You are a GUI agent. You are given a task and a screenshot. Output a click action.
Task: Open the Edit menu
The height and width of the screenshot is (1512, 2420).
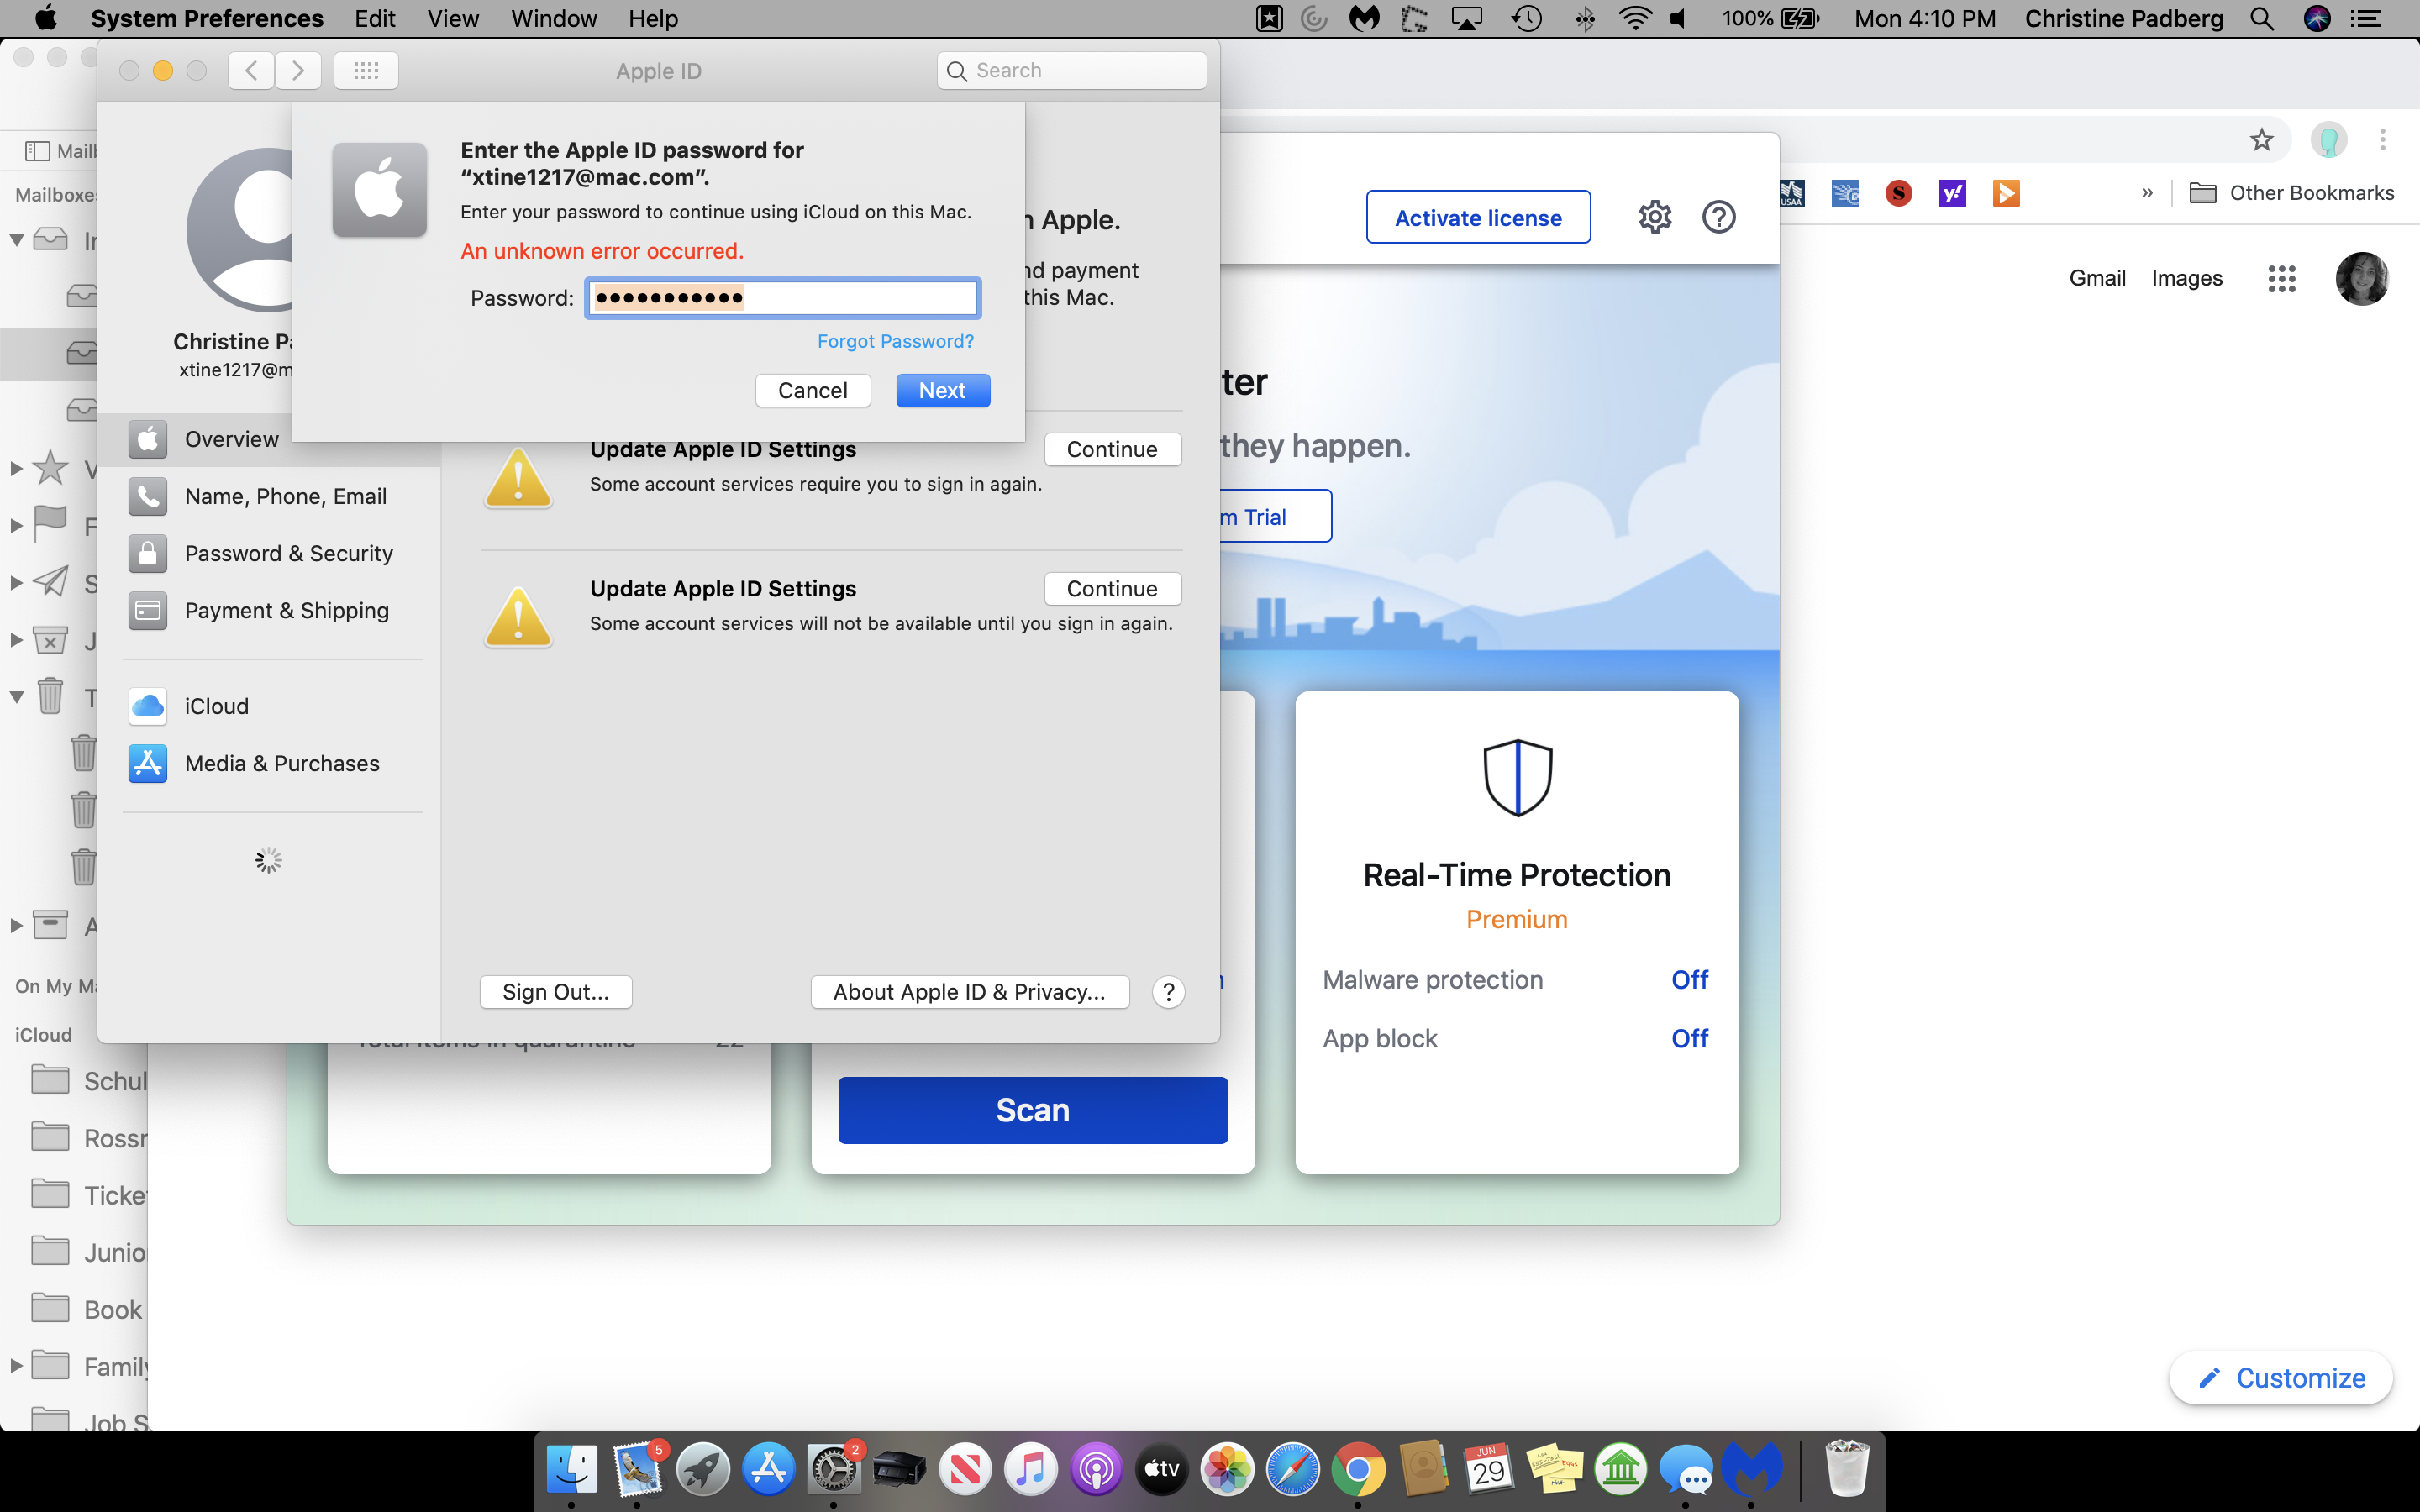(x=374, y=19)
